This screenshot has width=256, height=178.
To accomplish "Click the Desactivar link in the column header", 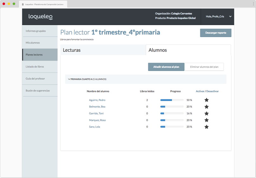I will [212, 91].
